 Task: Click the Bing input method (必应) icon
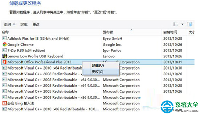pyautogui.click(x=5, y=103)
